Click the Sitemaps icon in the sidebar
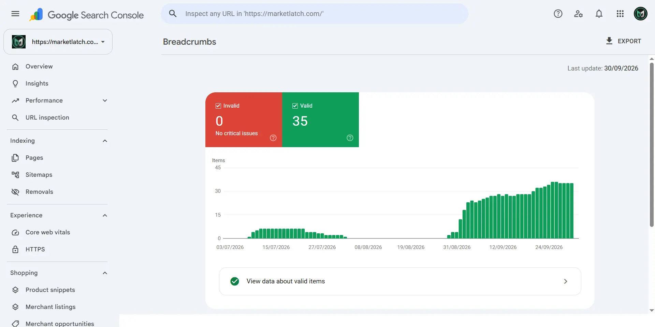Image resolution: width=655 pixels, height=327 pixels. point(15,175)
